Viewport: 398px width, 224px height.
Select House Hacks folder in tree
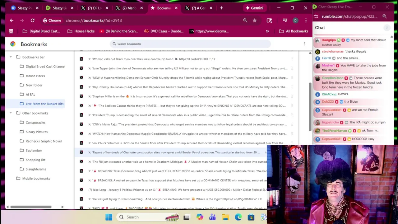pyautogui.click(x=32, y=76)
